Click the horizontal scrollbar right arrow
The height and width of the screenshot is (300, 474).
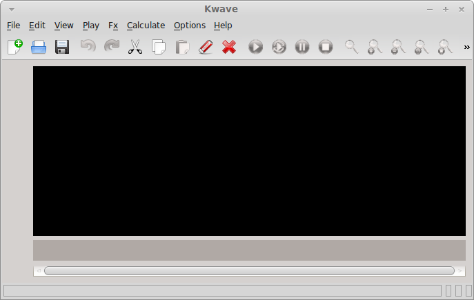[x=460, y=271]
